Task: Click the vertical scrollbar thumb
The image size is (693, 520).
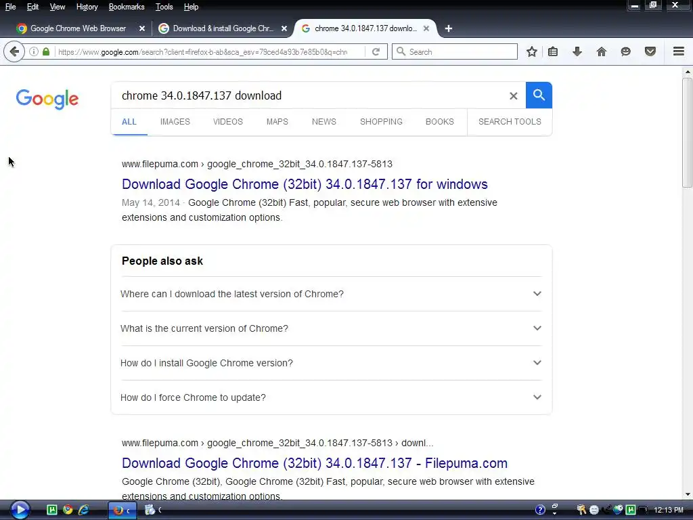Action: tap(688, 133)
